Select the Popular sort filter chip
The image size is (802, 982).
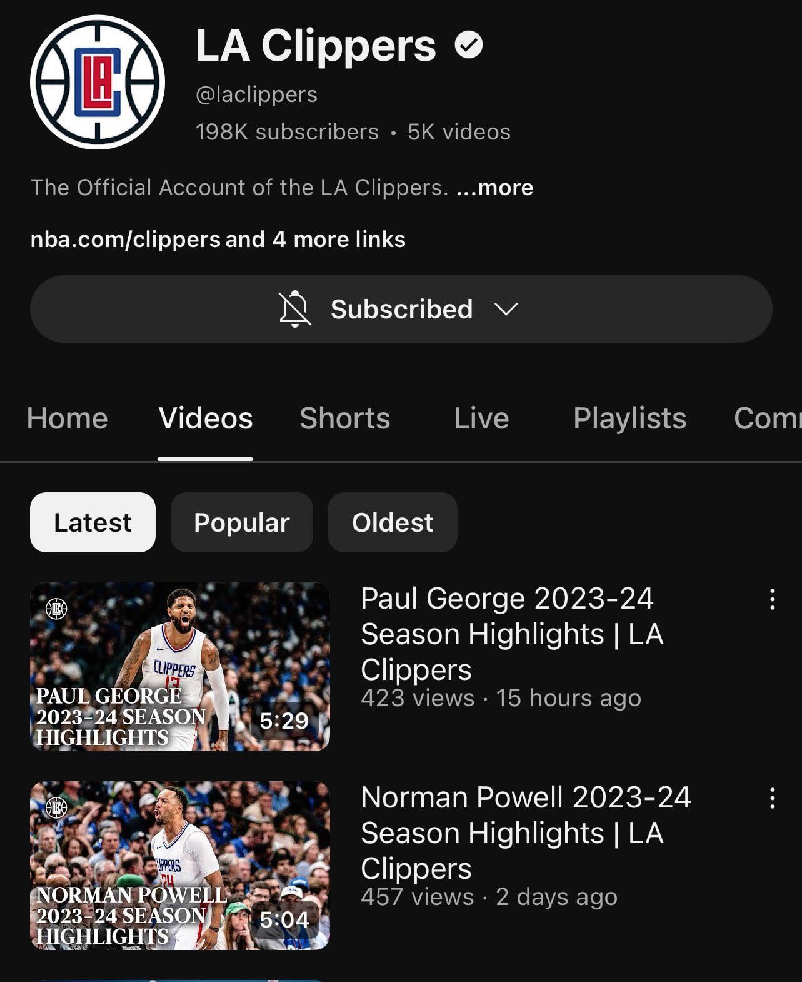(x=241, y=522)
